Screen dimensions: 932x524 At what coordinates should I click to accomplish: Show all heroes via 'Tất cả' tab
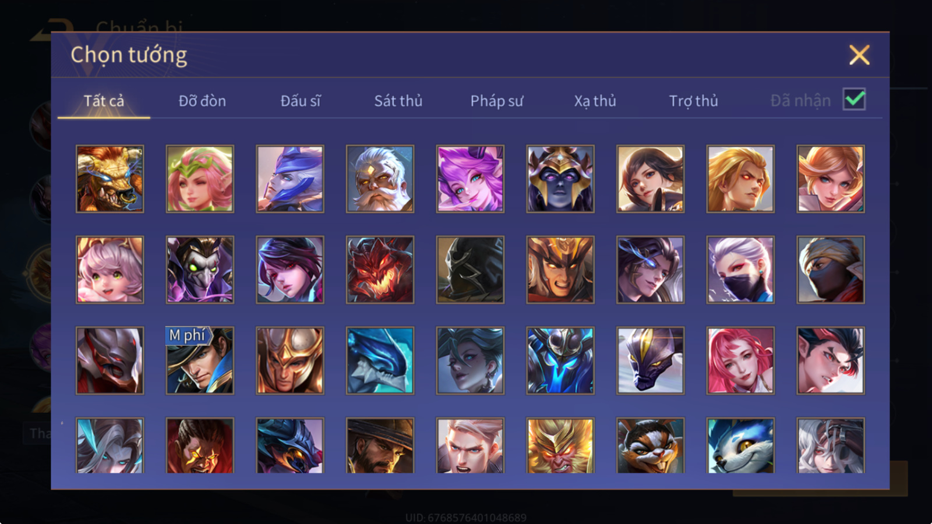click(x=104, y=101)
